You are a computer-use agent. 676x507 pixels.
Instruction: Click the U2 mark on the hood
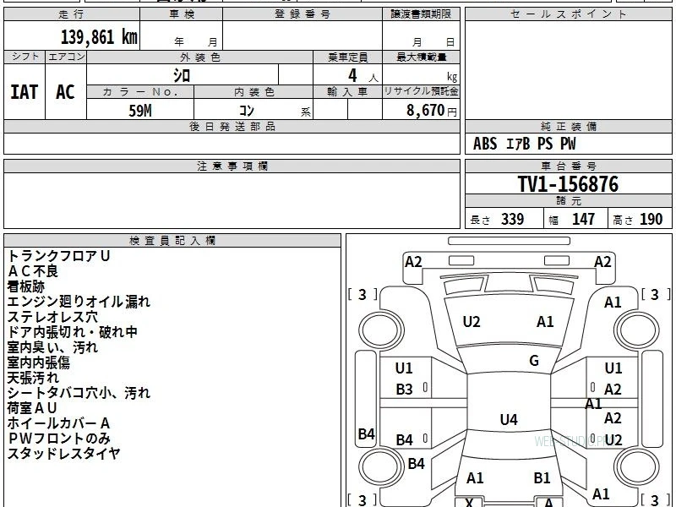[472, 322]
